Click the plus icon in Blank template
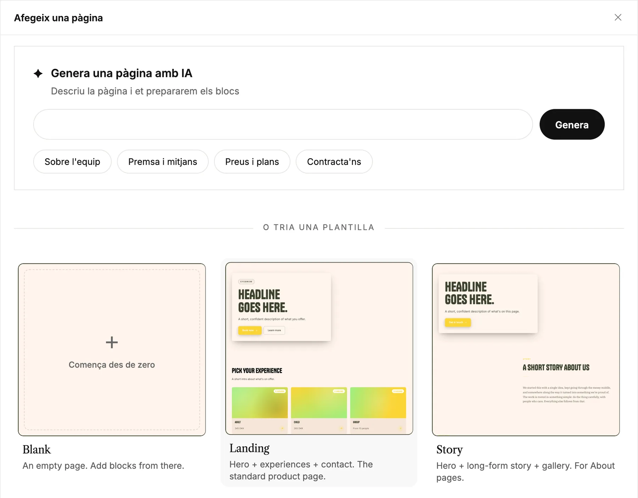 click(112, 342)
